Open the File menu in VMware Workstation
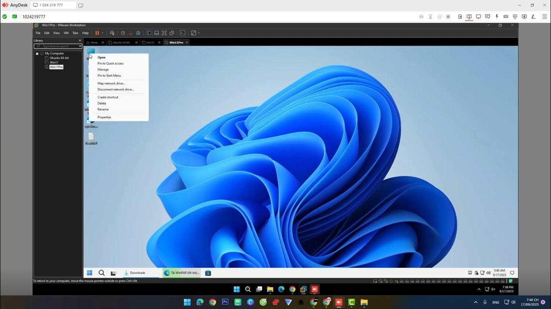This screenshot has height=309, width=551. pyautogui.click(x=38, y=33)
